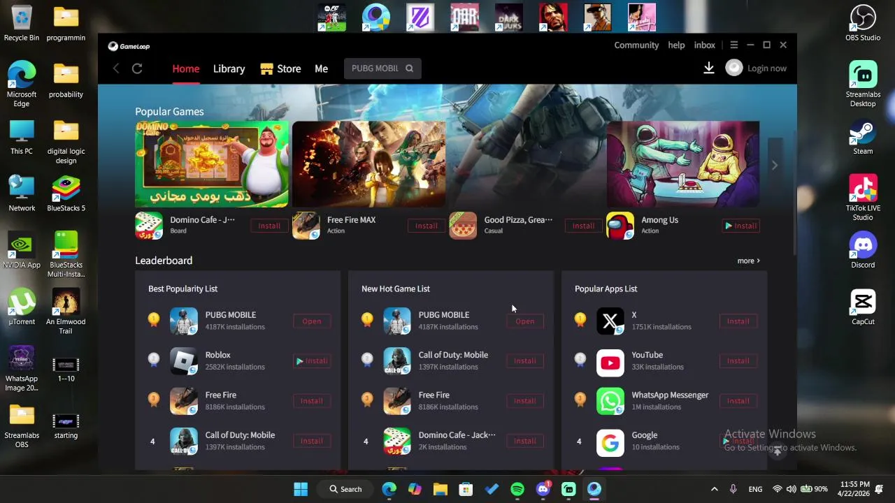Click back-to-top arrow button
The width and height of the screenshot is (895, 503).
(x=777, y=451)
